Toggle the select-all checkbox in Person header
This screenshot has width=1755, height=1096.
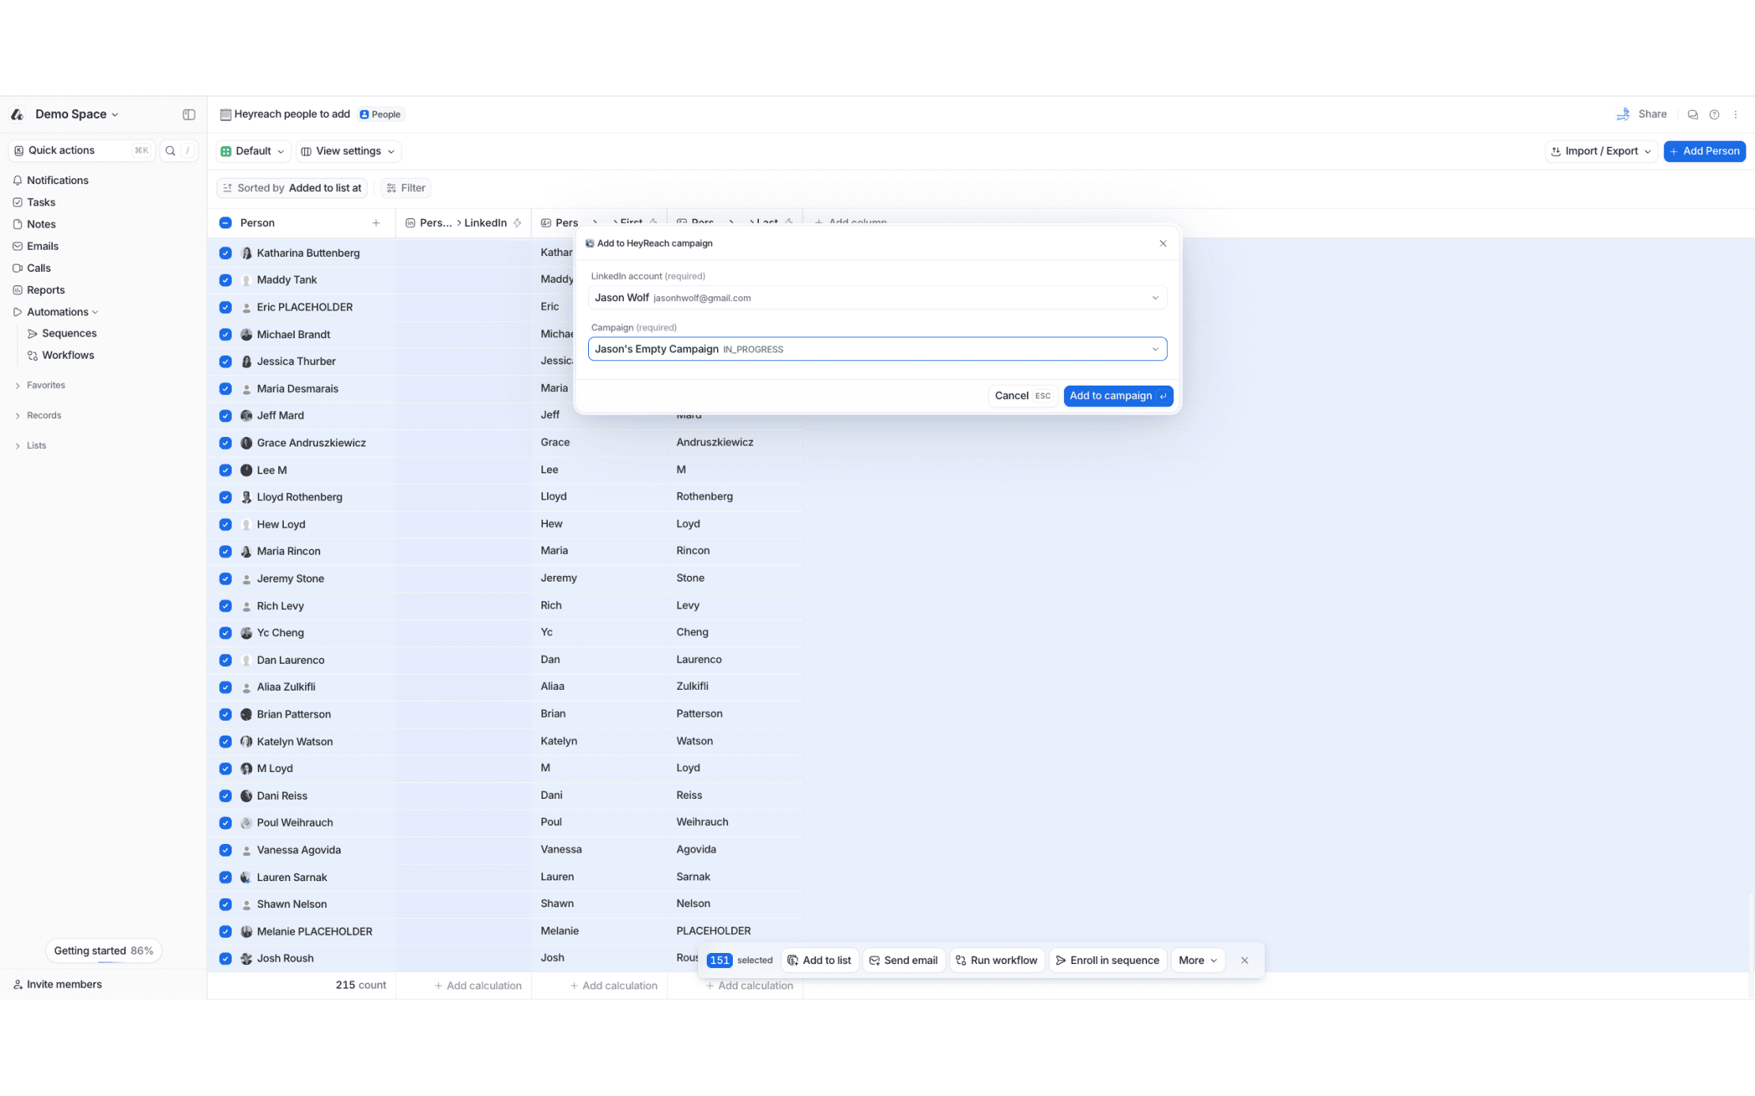(x=225, y=223)
